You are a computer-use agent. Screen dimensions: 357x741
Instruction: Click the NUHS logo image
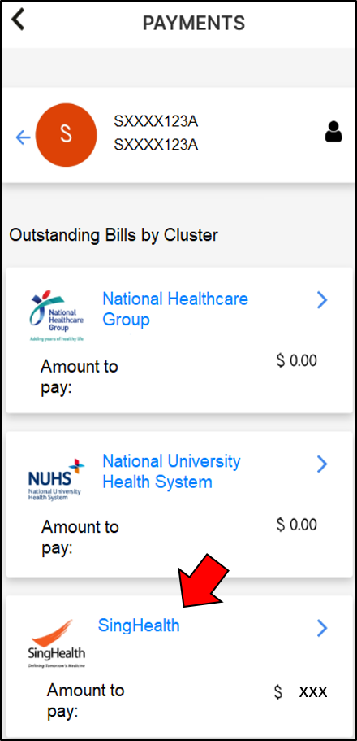[56, 480]
